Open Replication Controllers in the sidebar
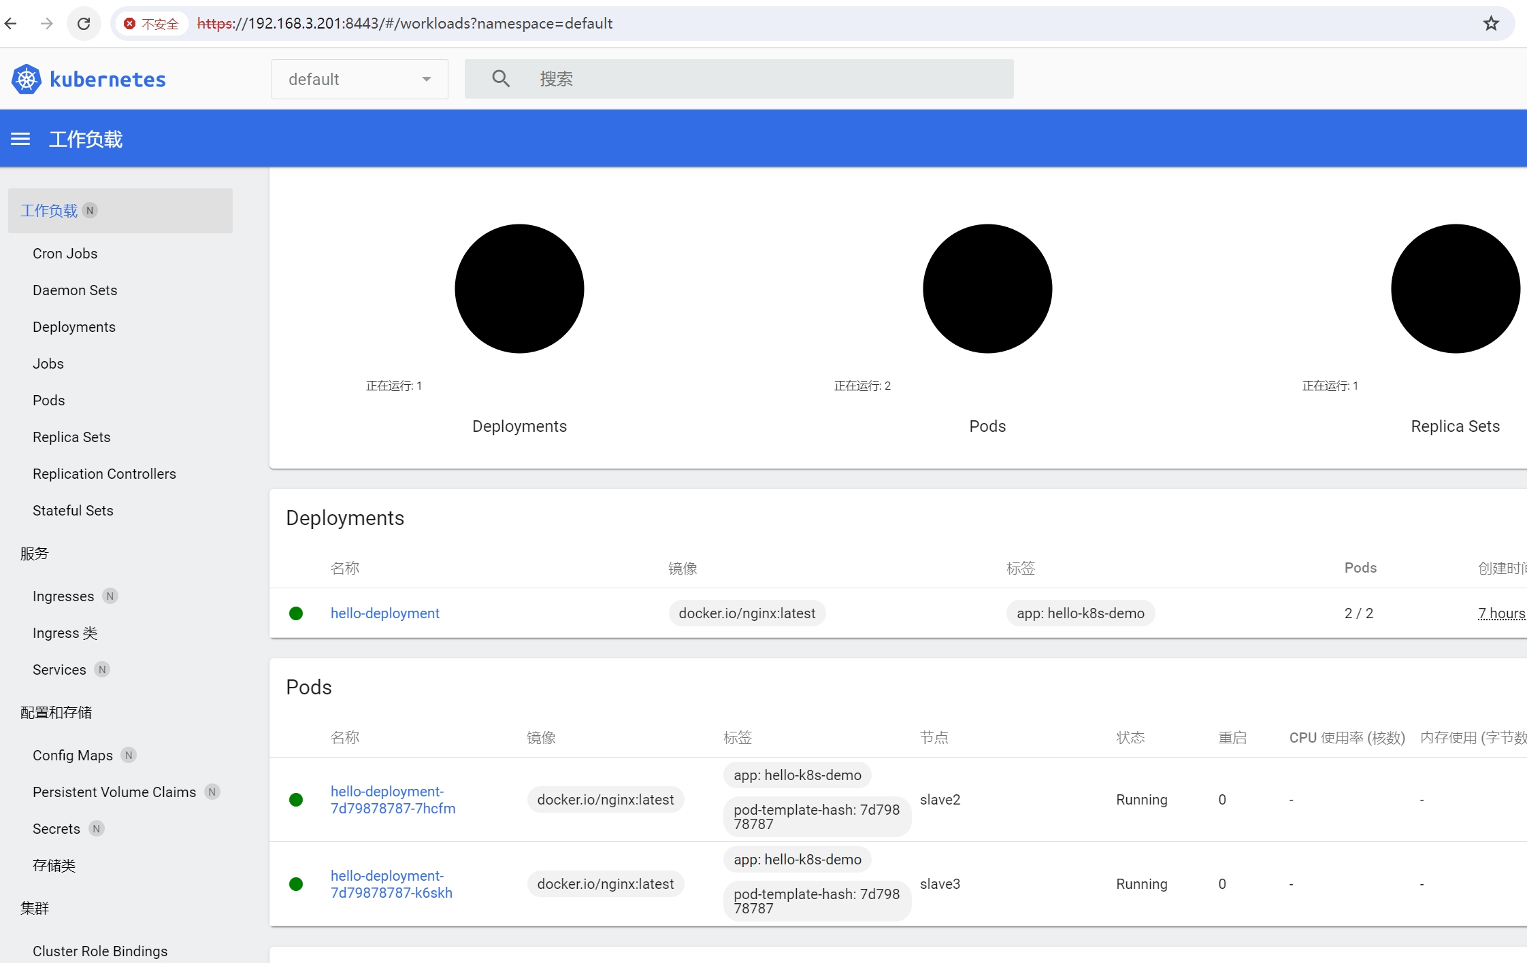The image size is (1527, 963). click(104, 474)
